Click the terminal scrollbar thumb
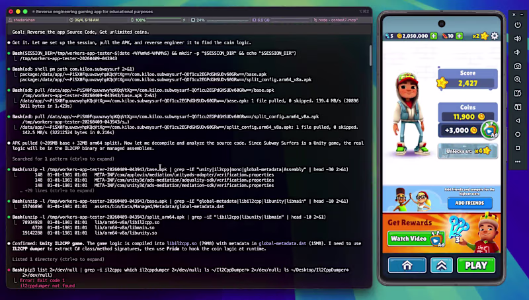The image size is (529, 300). [x=370, y=56]
